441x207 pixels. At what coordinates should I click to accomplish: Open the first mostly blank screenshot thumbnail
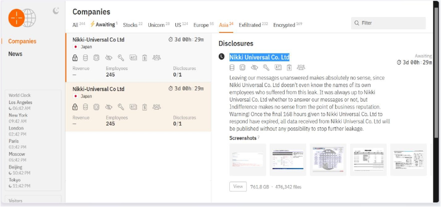tap(248, 159)
